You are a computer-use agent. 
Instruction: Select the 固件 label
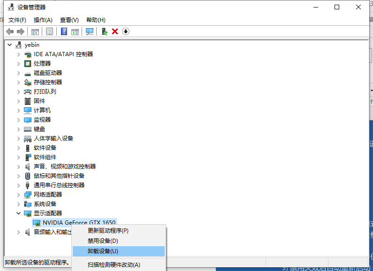click(39, 101)
